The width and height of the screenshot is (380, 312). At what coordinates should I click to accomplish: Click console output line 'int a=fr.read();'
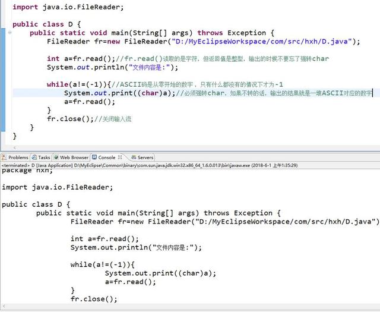click(x=104, y=239)
